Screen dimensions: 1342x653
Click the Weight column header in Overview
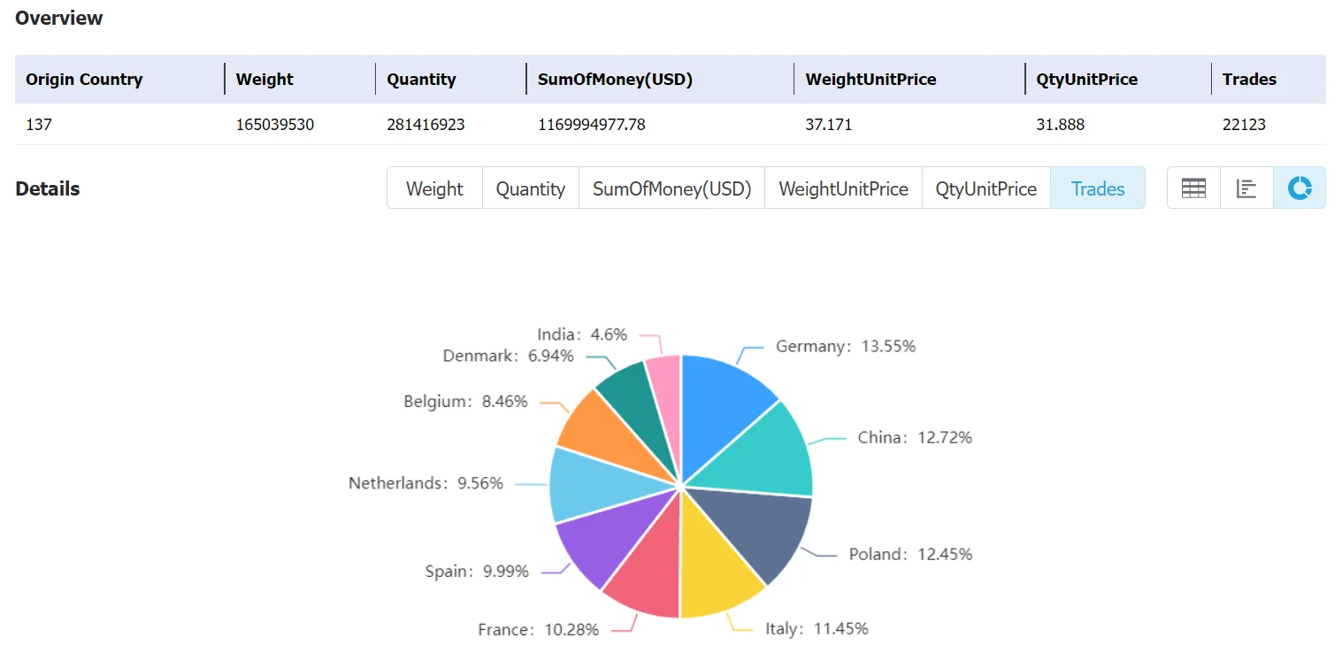[x=265, y=80]
